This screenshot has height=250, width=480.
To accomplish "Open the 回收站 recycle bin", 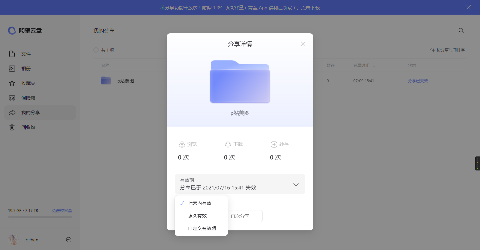I will point(28,127).
